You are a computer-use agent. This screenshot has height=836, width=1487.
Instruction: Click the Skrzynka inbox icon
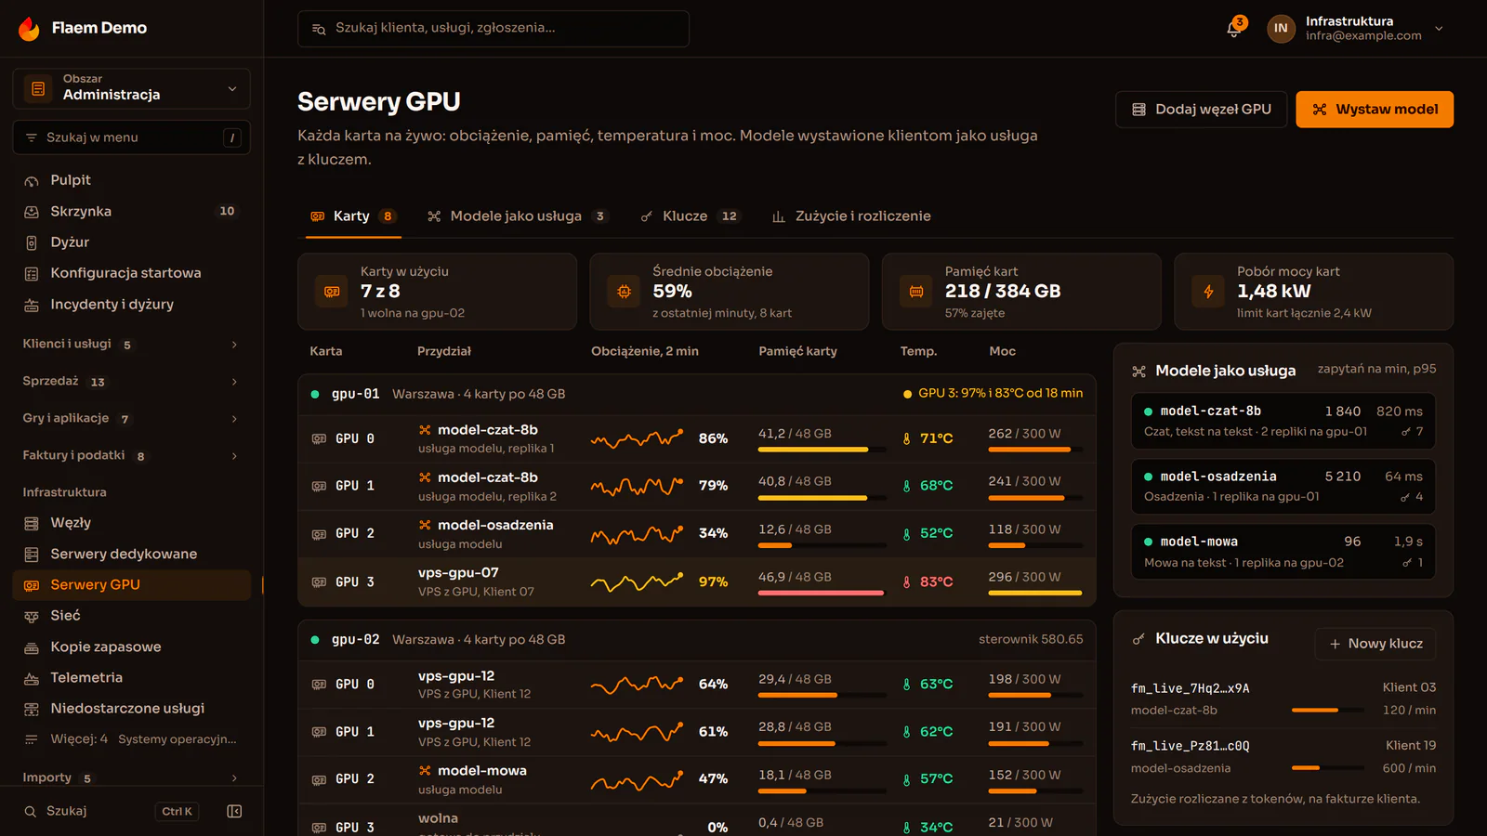[x=32, y=212]
